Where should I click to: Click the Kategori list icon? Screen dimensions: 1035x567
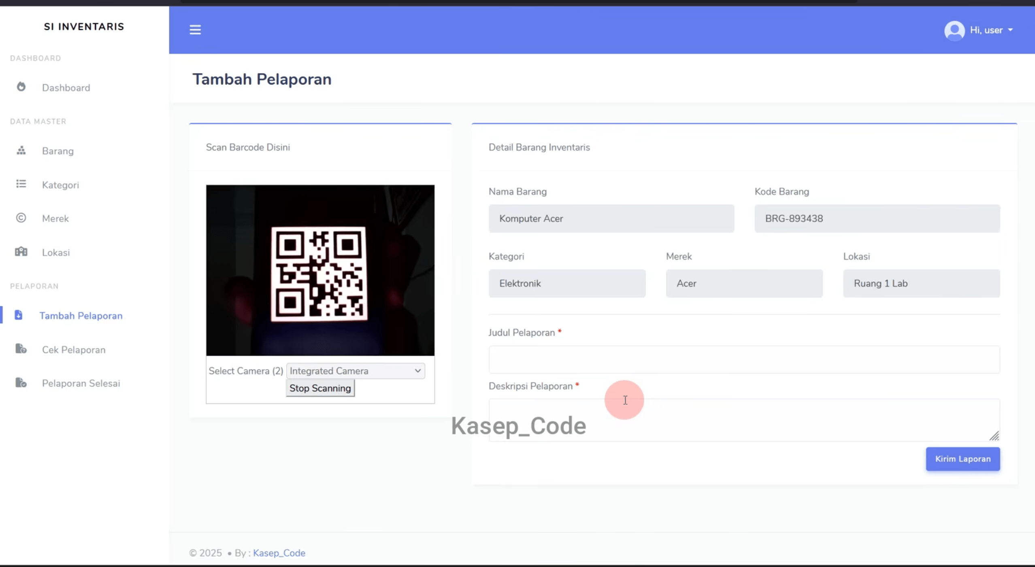(x=21, y=184)
